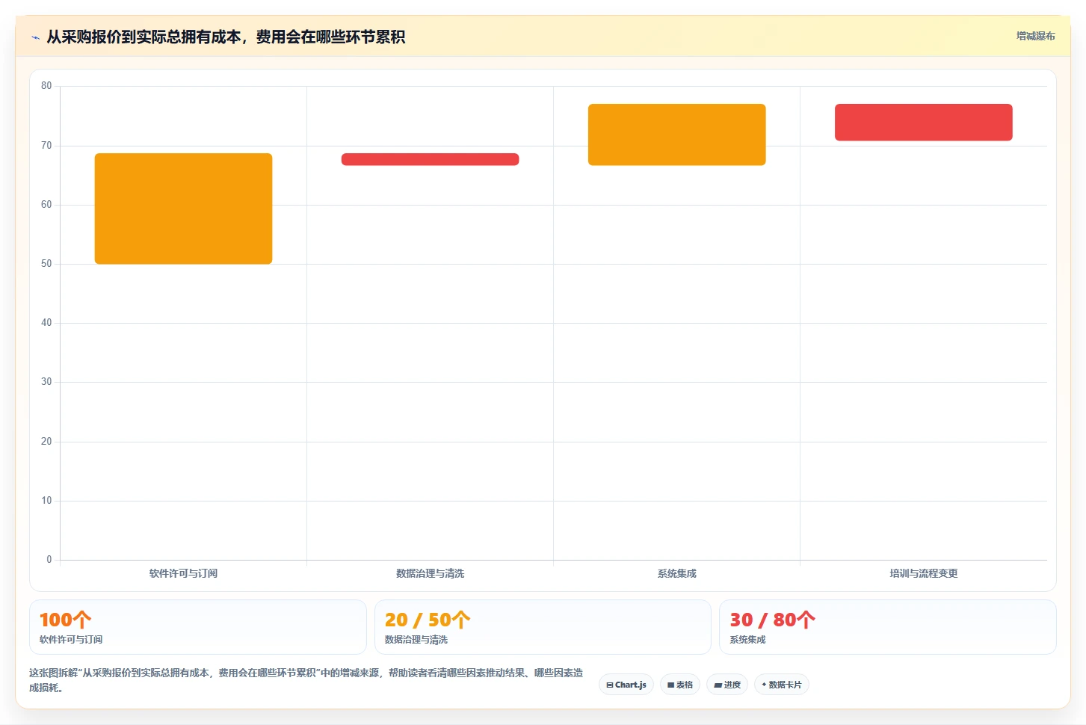Select the orange 系统集成 waterfall bar

[x=676, y=135]
